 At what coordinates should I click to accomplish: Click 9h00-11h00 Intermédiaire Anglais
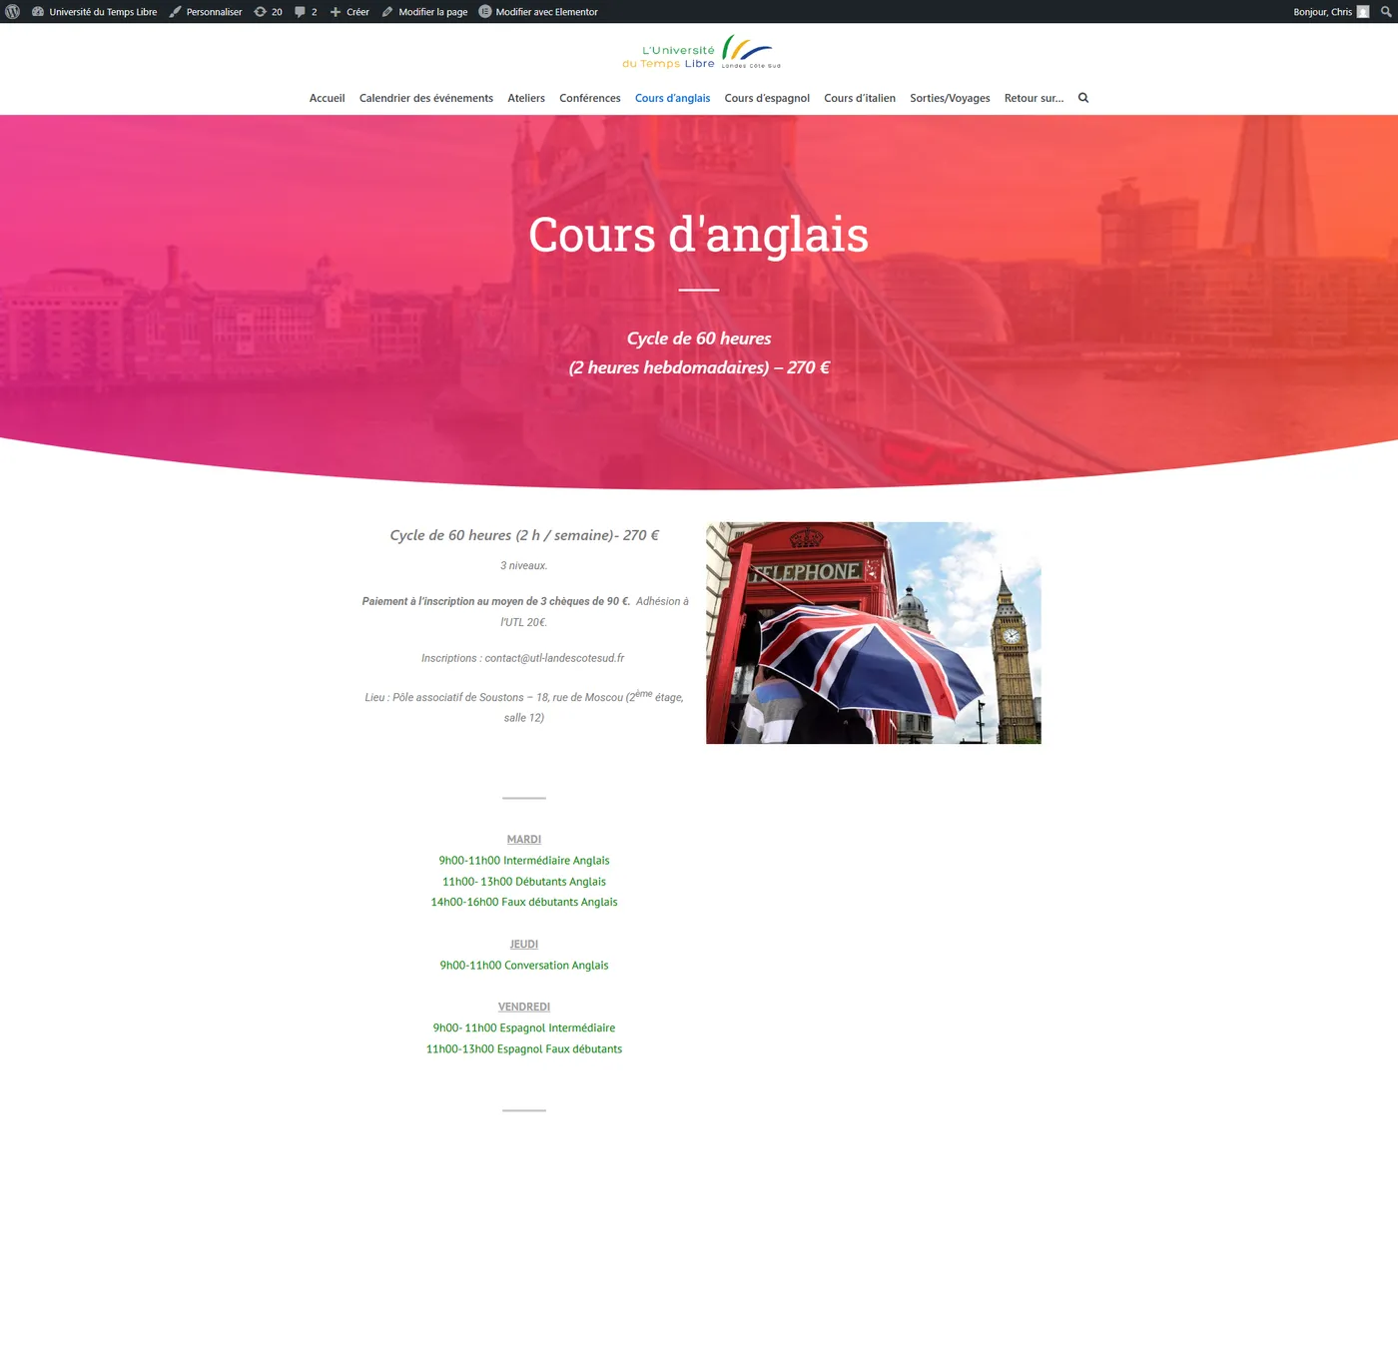click(524, 861)
